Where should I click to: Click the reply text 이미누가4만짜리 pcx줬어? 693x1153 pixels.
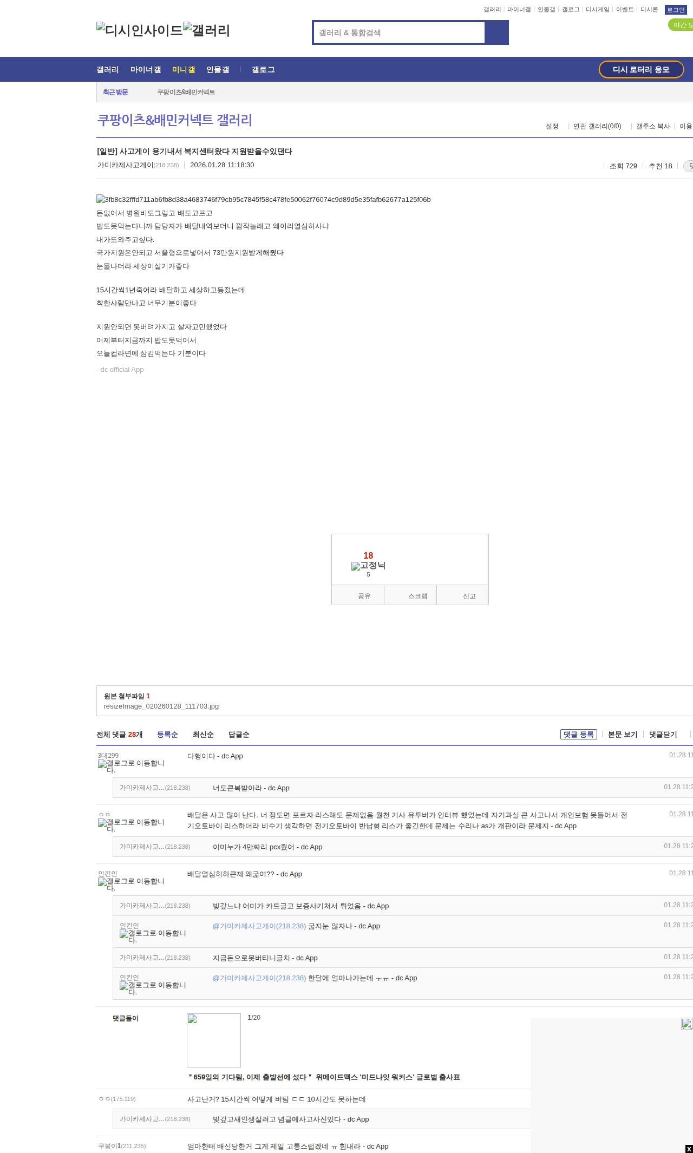pos(267,847)
